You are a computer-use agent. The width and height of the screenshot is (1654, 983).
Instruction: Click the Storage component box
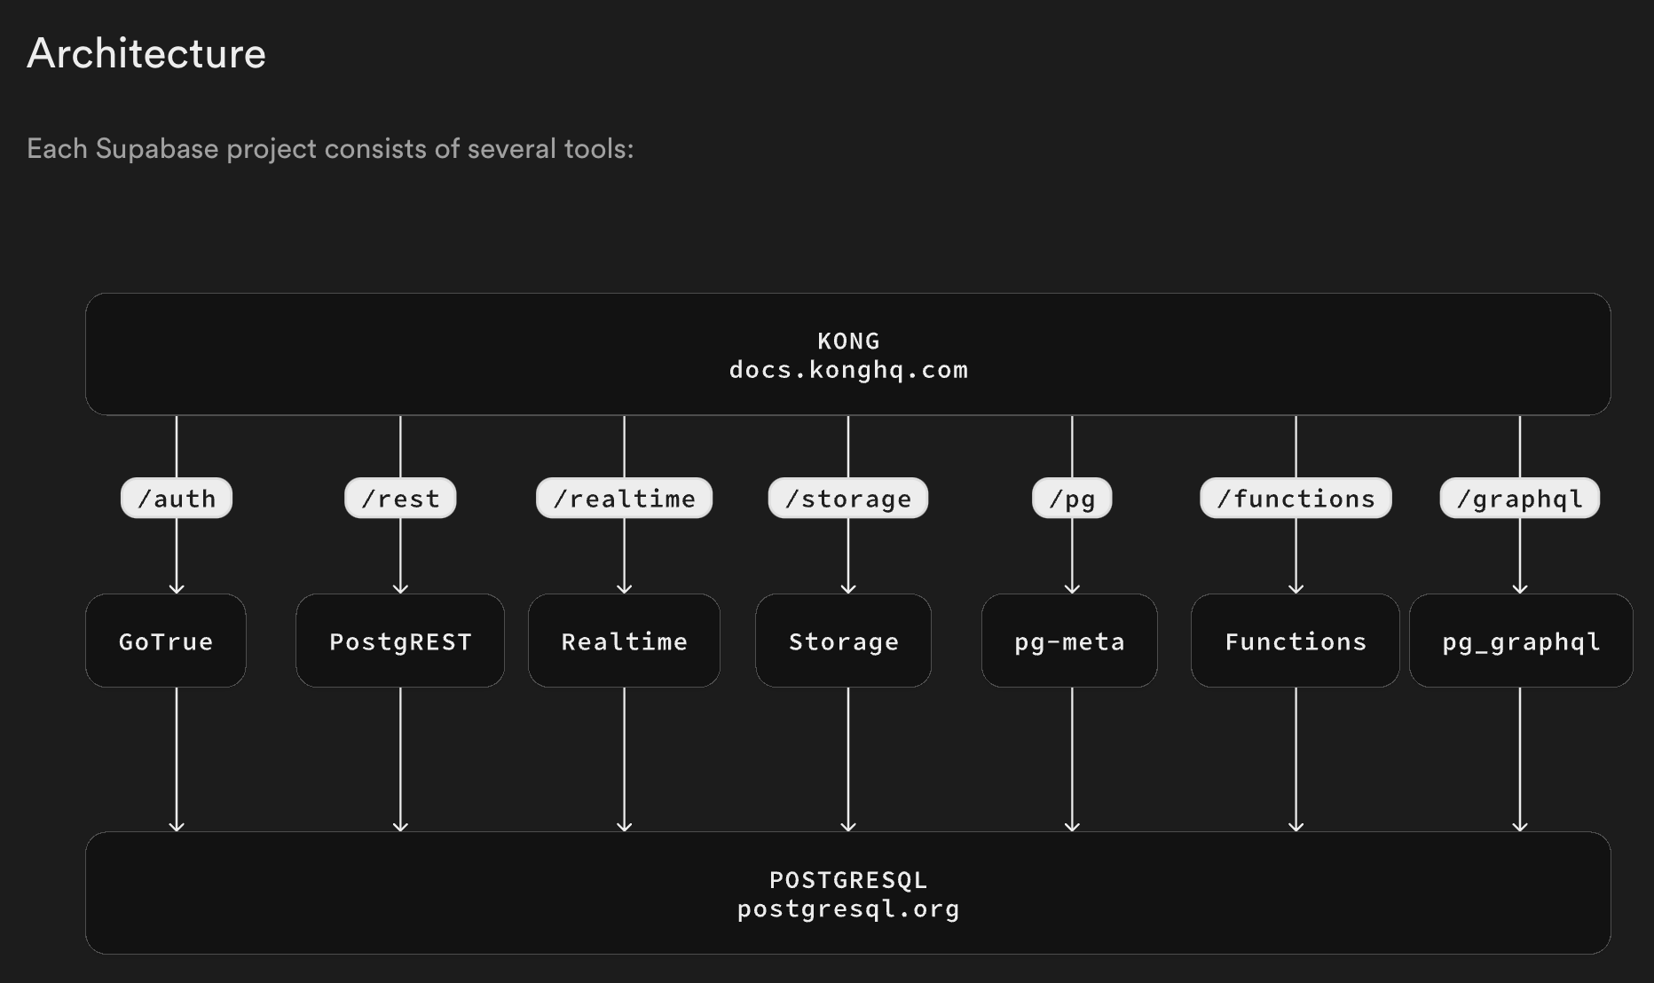coord(843,641)
